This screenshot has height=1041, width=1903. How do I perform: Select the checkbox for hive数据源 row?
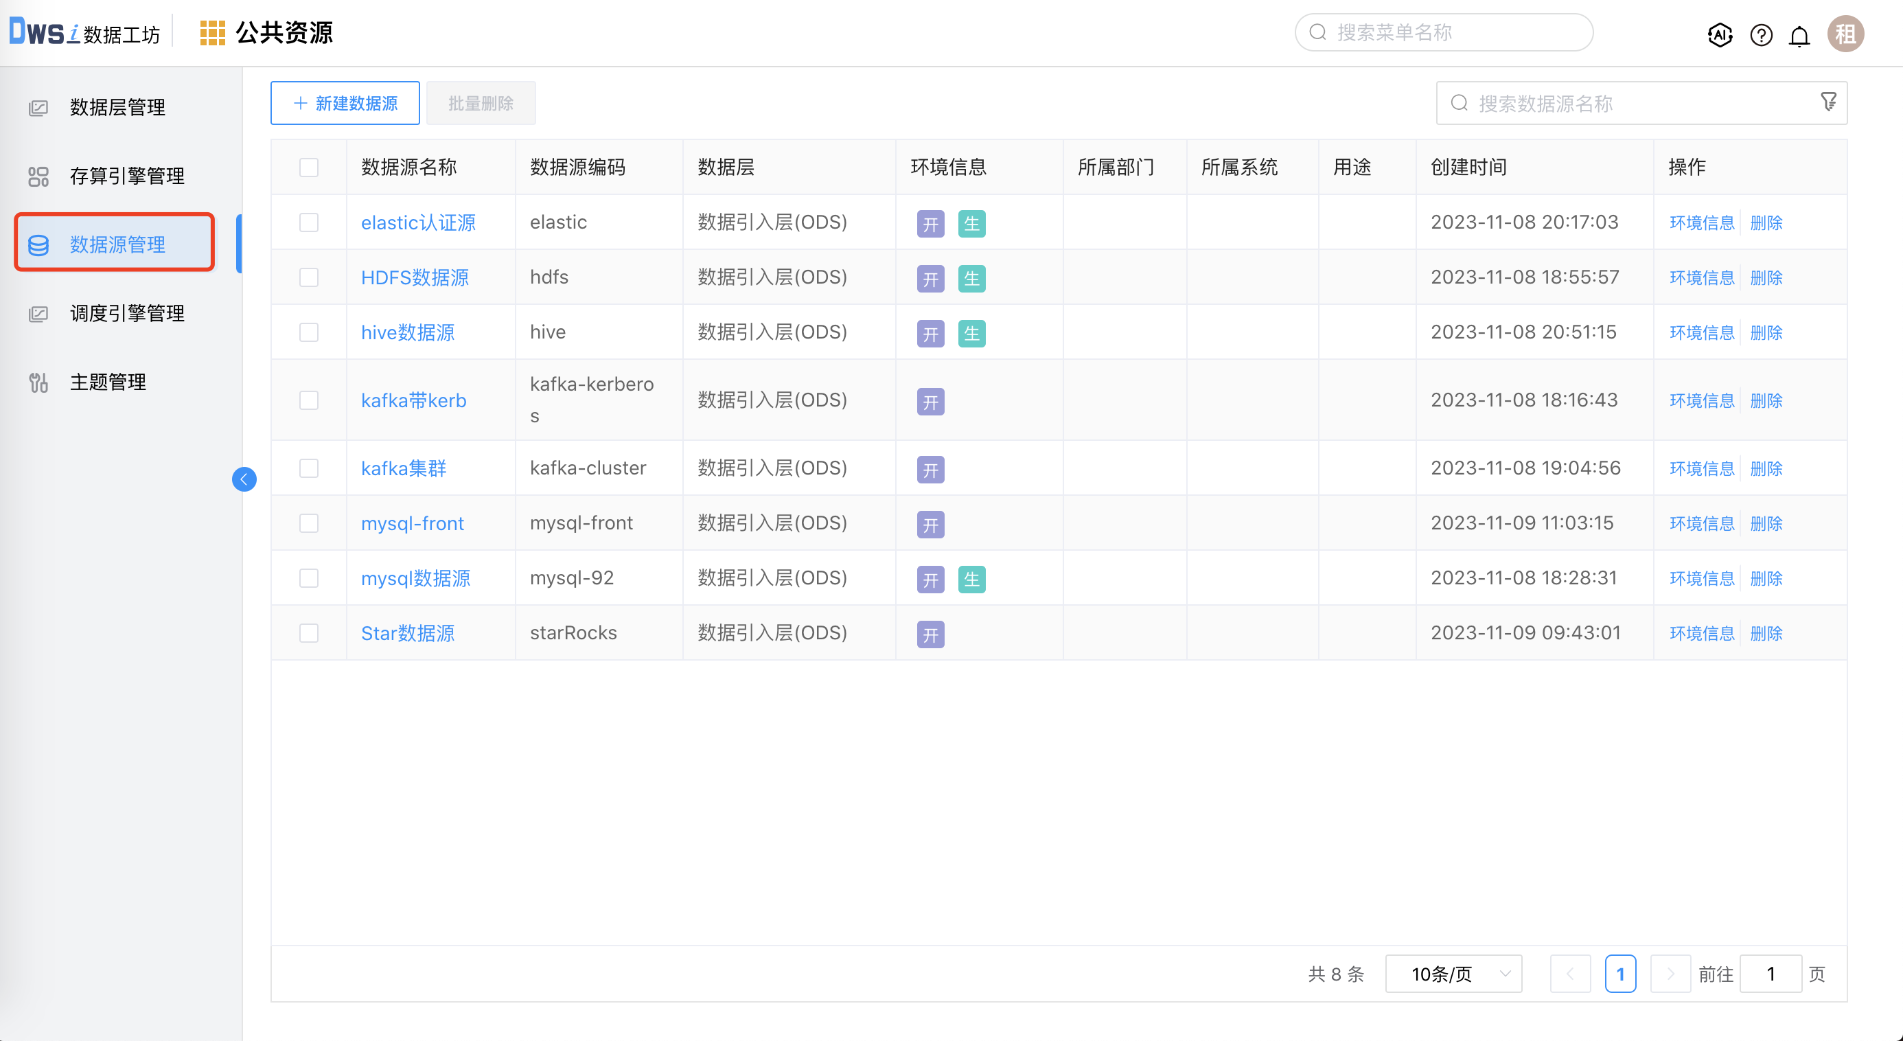click(x=309, y=332)
